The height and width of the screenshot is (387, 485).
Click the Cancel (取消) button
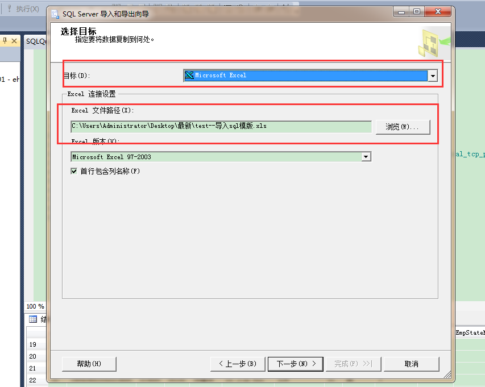tap(412, 364)
